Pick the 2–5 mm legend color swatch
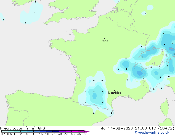Image resolution: width=175 pixels, height=135 pixels. (x=24, y=131)
